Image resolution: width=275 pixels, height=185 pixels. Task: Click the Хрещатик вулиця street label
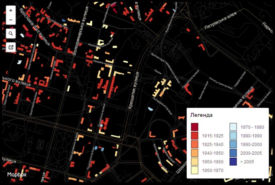(134, 91)
